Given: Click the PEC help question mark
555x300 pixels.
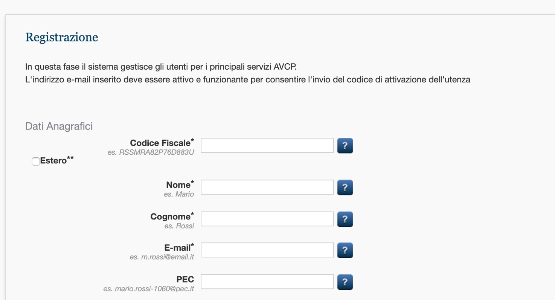Looking at the screenshot, I should tap(345, 282).
